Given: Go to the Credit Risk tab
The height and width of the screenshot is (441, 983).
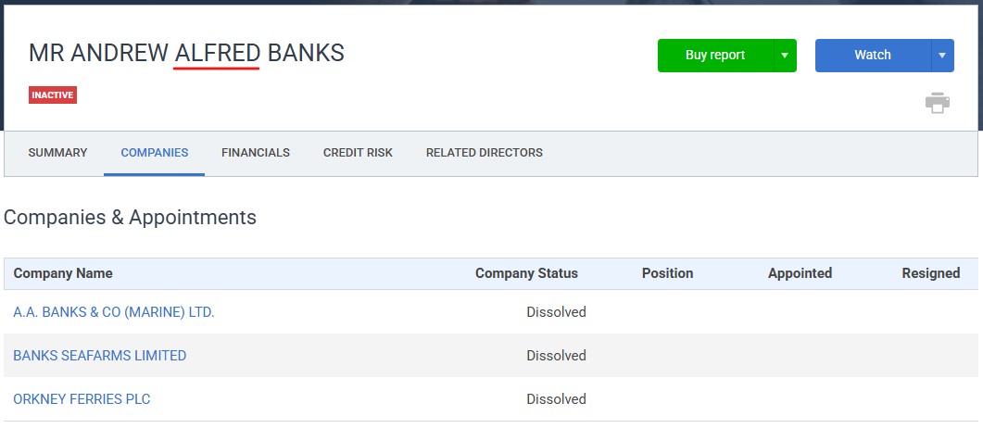Looking at the screenshot, I should pyautogui.click(x=358, y=153).
